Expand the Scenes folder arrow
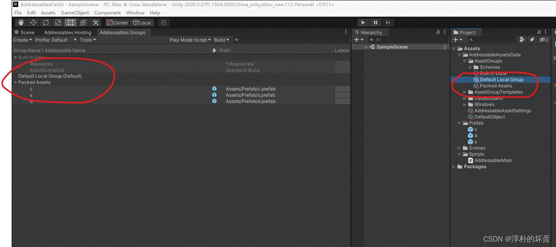This screenshot has width=556, height=247. [459, 148]
